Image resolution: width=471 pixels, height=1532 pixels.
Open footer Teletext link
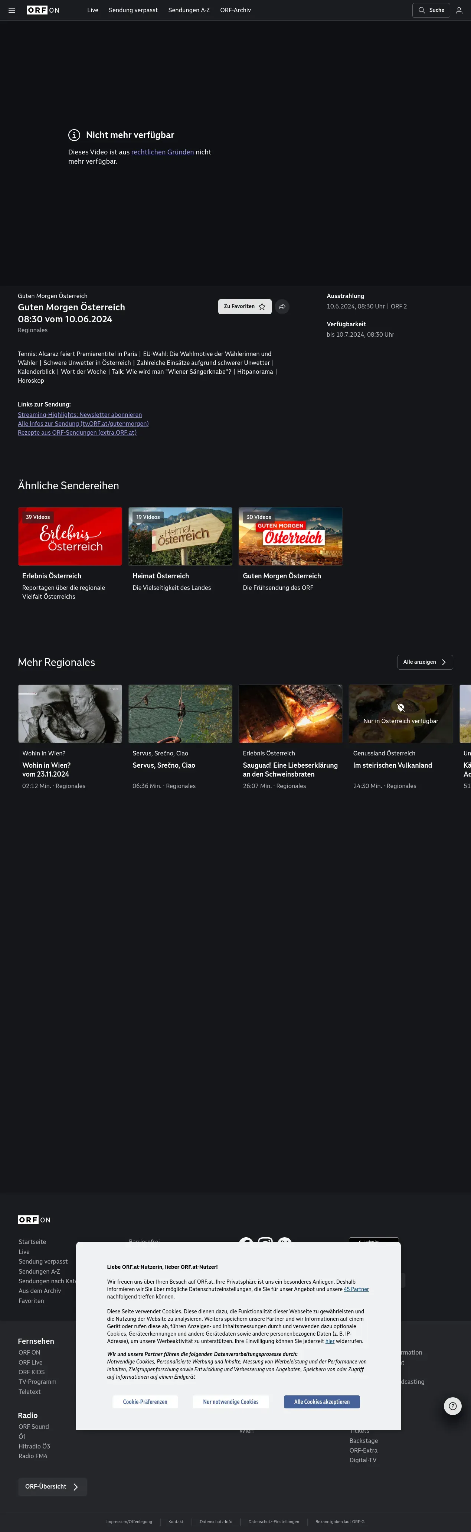point(30,1392)
